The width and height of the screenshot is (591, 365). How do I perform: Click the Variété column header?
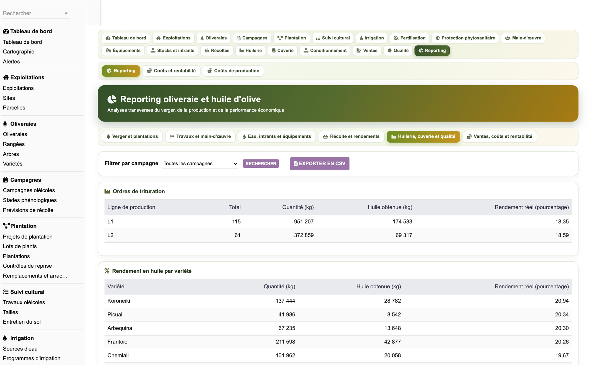point(116,287)
